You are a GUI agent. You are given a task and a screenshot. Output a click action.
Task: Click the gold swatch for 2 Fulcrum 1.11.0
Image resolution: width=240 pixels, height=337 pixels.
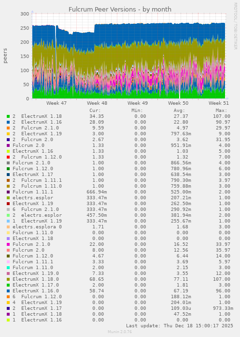pyautogui.click(x=8, y=186)
